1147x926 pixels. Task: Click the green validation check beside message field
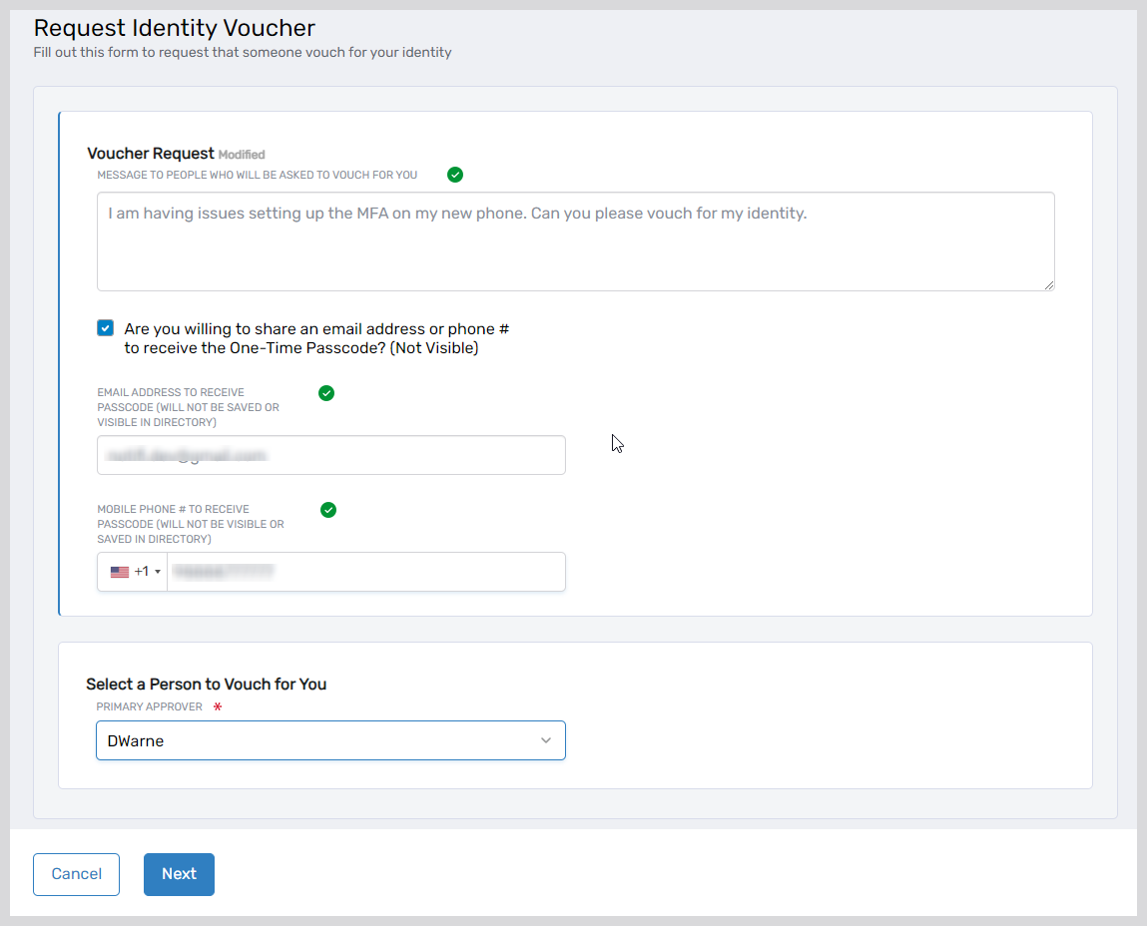(x=455, y=175)
